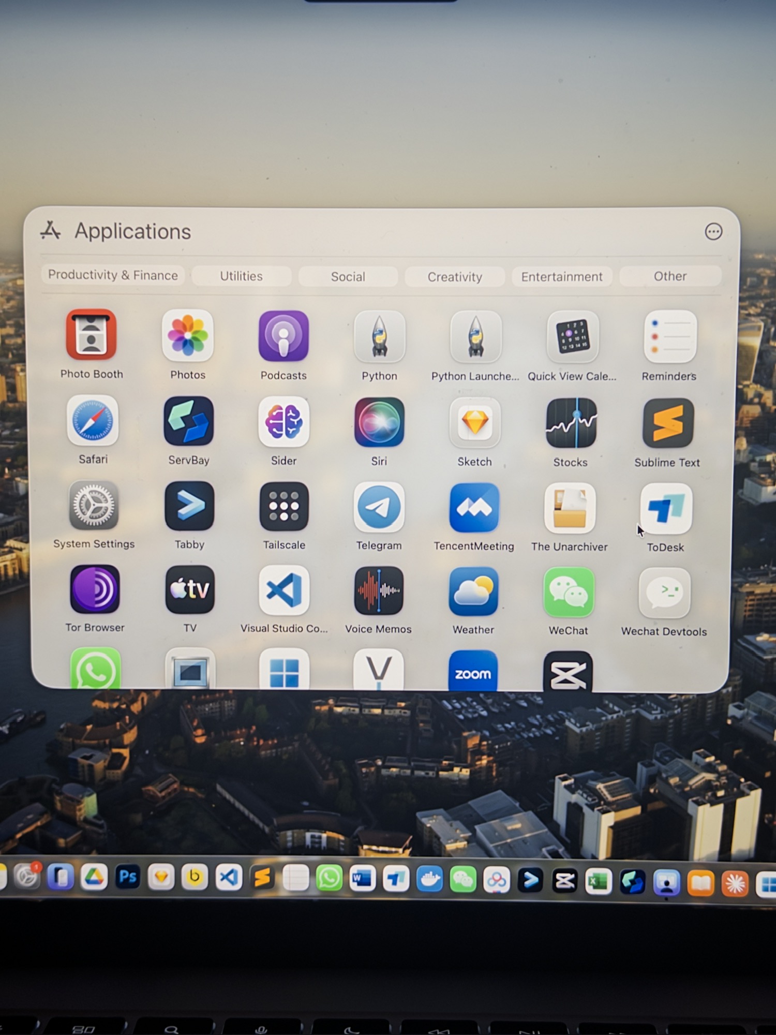The width and height of the screenshot is (776, 1035).
Task: Open the Zoom app icon
Action: [x=472, y=672]
